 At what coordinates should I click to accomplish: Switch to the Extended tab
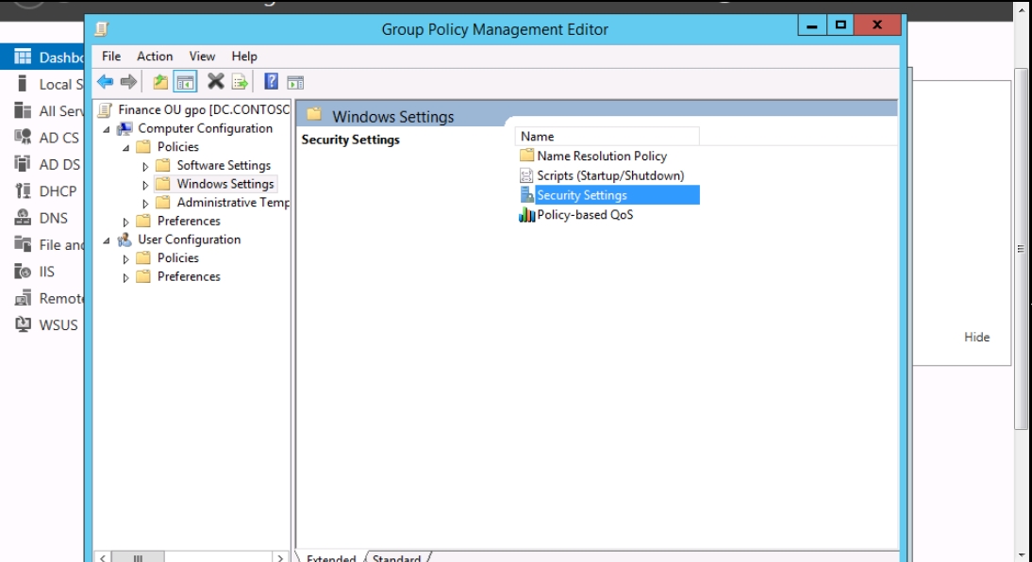(x=331, y=557)
